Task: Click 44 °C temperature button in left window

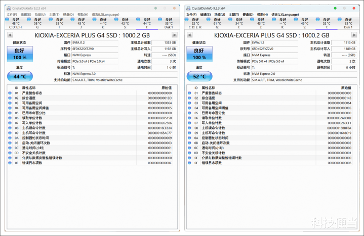Action: (x=20, y=76)
